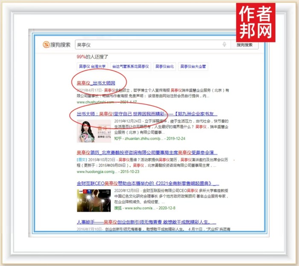Screen dimensions: 299x266
Task: Click the microphone voice search icon
Action: pyautogui.click(x=224, y=44)
